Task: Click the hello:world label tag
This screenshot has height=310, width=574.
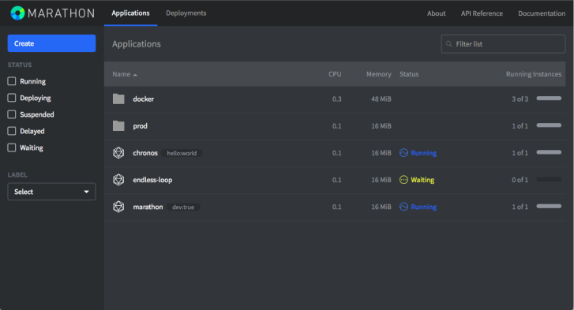Action: (x=182, y=153)
